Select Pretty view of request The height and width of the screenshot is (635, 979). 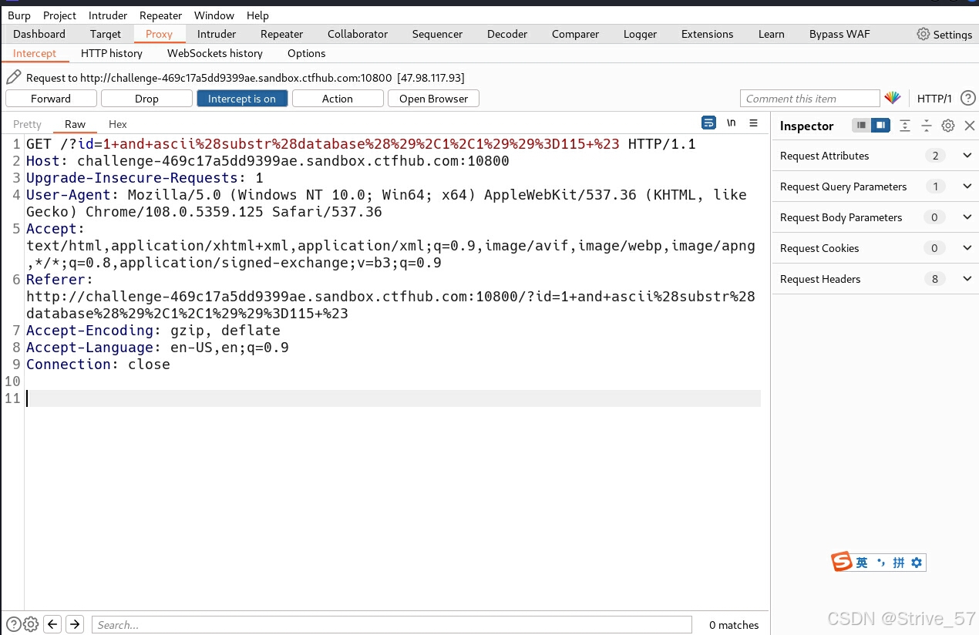27,124
